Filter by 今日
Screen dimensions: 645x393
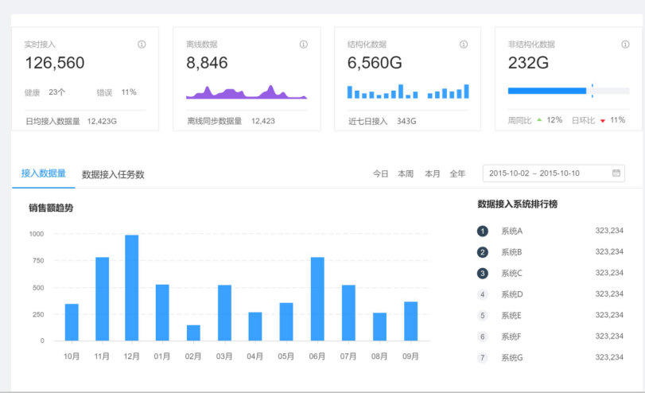pos(380,174)
